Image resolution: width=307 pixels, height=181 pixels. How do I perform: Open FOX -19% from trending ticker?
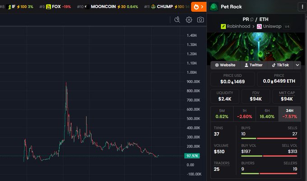click(55, 7)
